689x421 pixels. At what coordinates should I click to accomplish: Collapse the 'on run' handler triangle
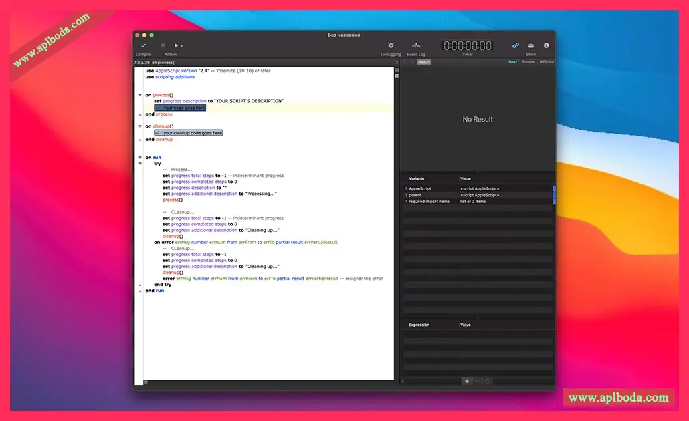[140, 158]
